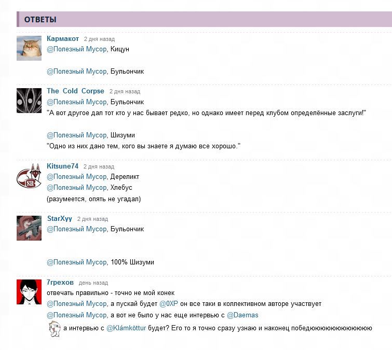Click the thinking emoticon sticker

[55, 329]
